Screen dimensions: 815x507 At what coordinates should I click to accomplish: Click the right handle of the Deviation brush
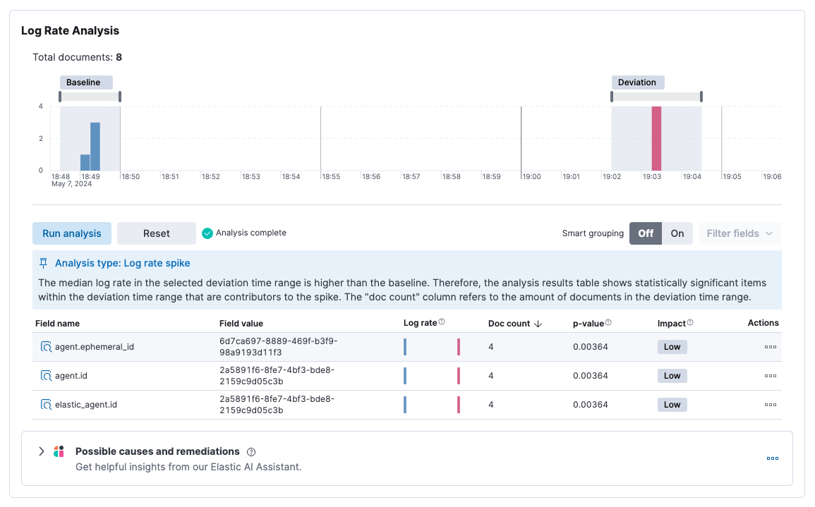[x=701, y=95]
